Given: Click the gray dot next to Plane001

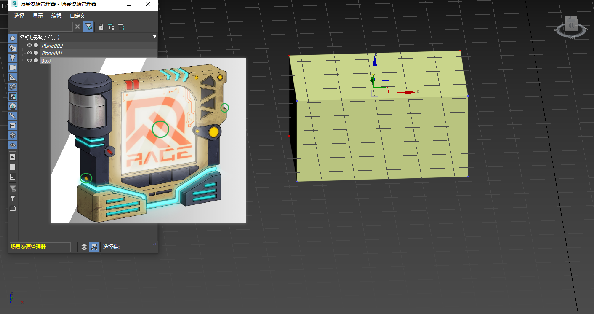Looking at the screenshot, I should tap(36, 53).
